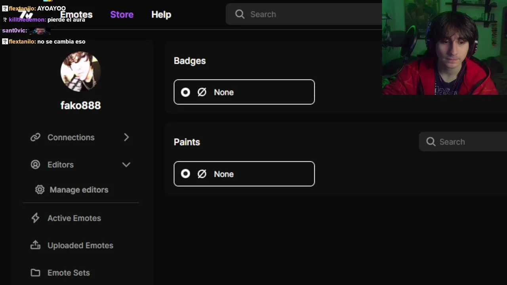Expand Connections with the right chevron
The height and width of the screenshot is (285, 507).
pos(126,137)
